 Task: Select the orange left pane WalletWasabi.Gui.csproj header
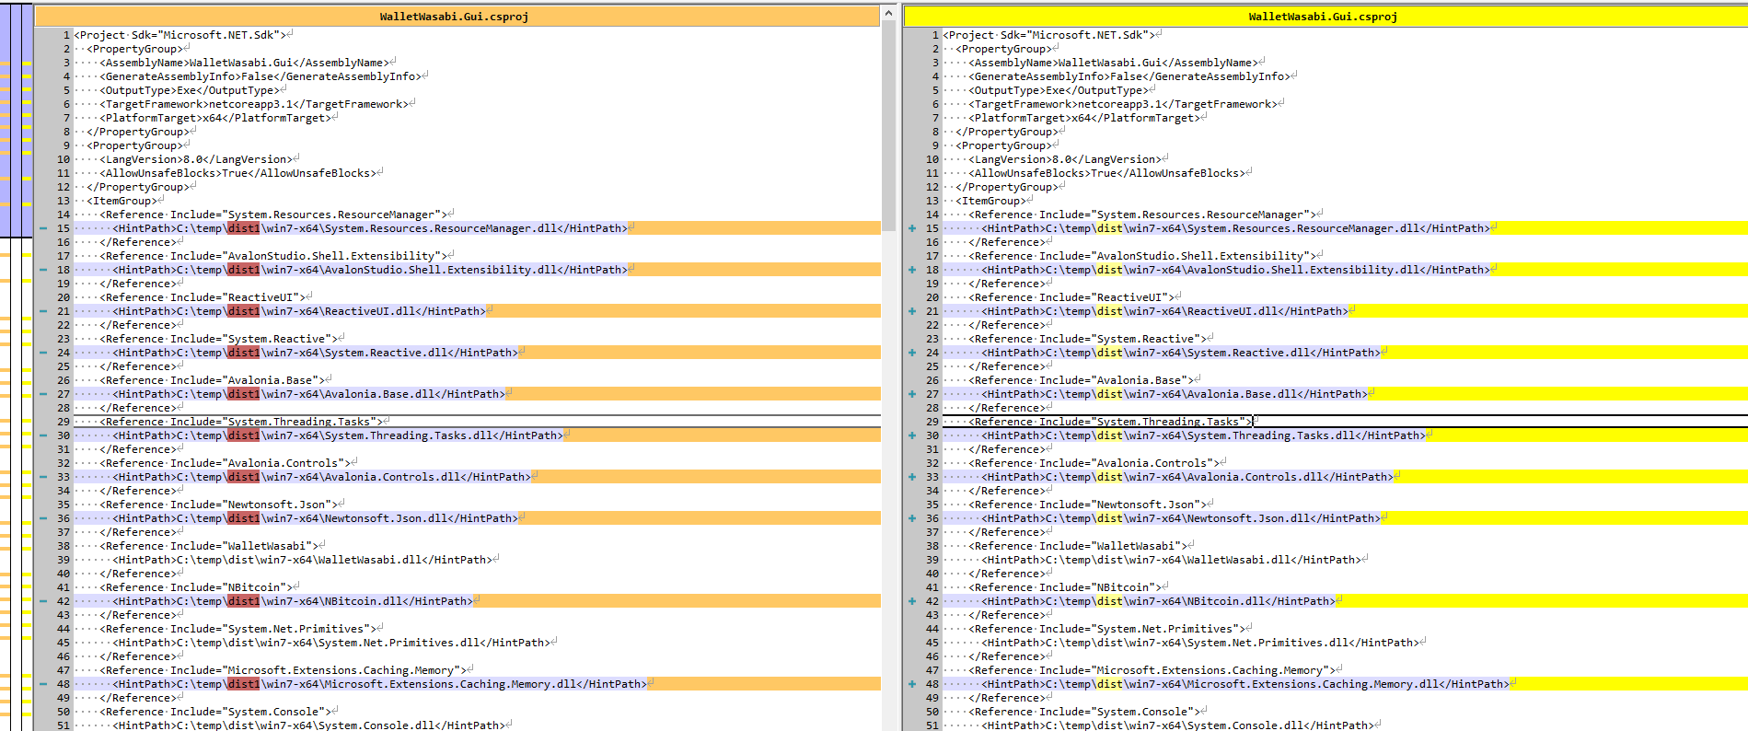pos(457,17)
